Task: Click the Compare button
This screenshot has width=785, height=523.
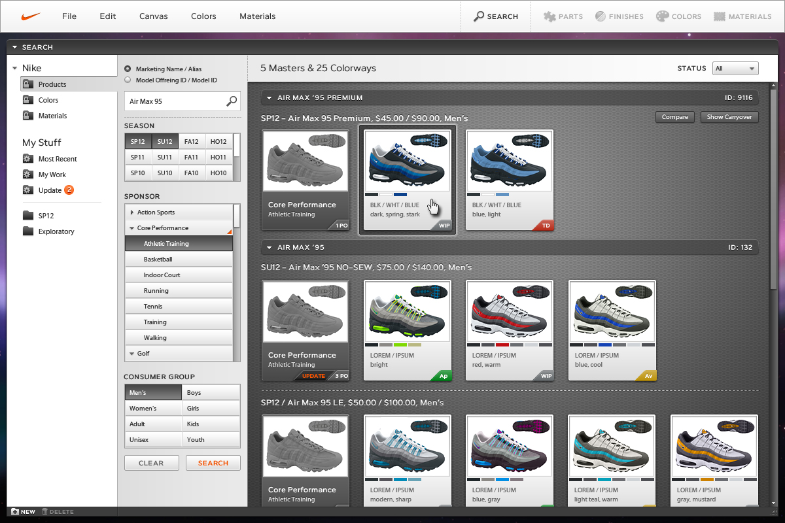Action: click(674, 117)
